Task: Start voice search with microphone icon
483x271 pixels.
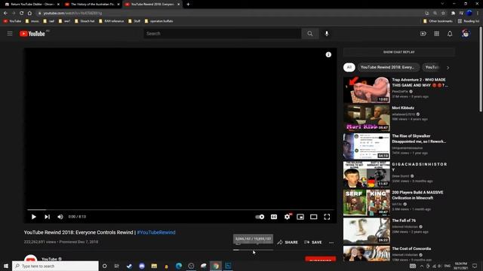Action: 327,33
